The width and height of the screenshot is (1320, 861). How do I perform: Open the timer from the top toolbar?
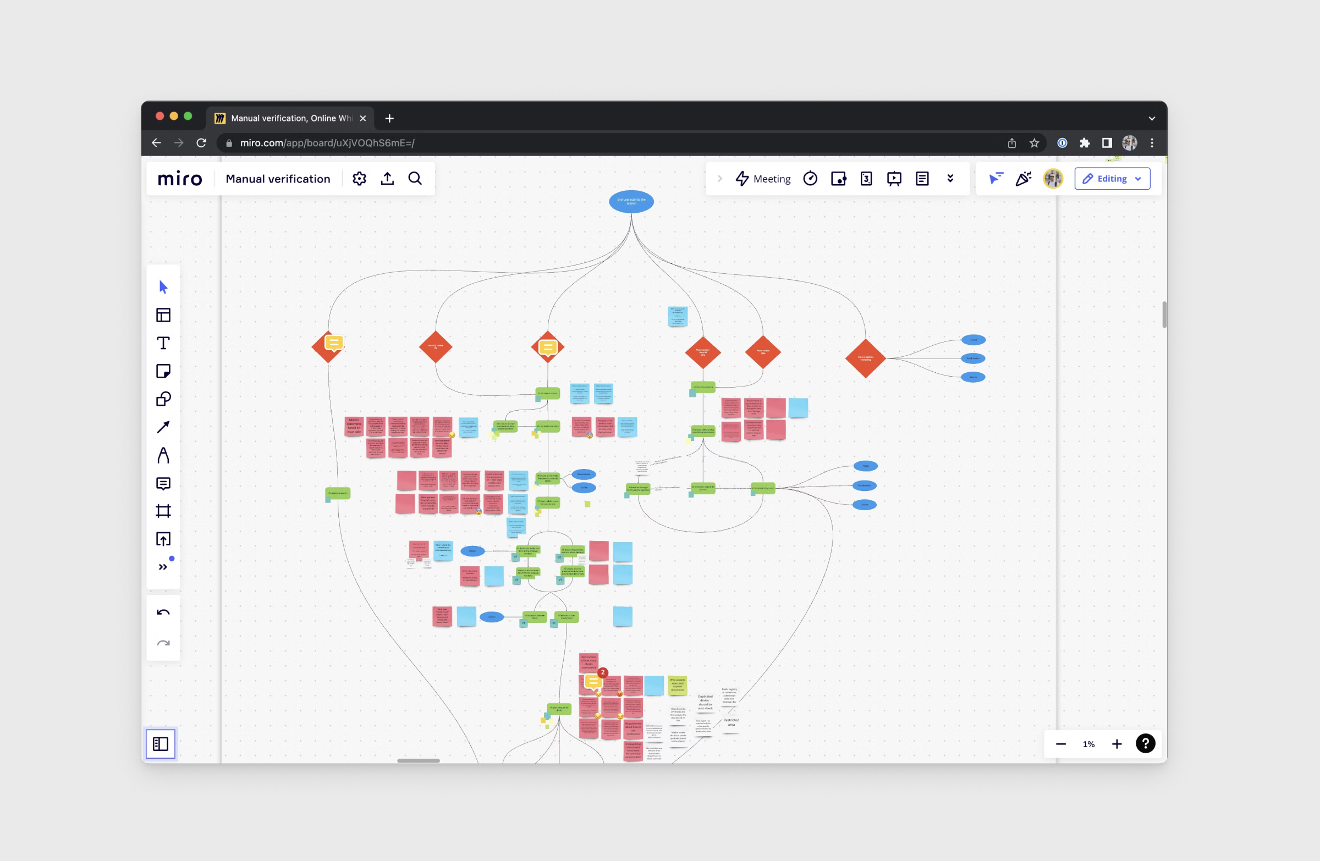810,179
